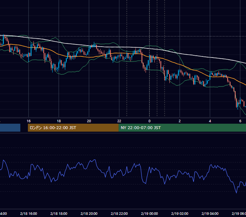
Task: Click the 2/18 16:00 date label
Action: (x=29, y=213)
